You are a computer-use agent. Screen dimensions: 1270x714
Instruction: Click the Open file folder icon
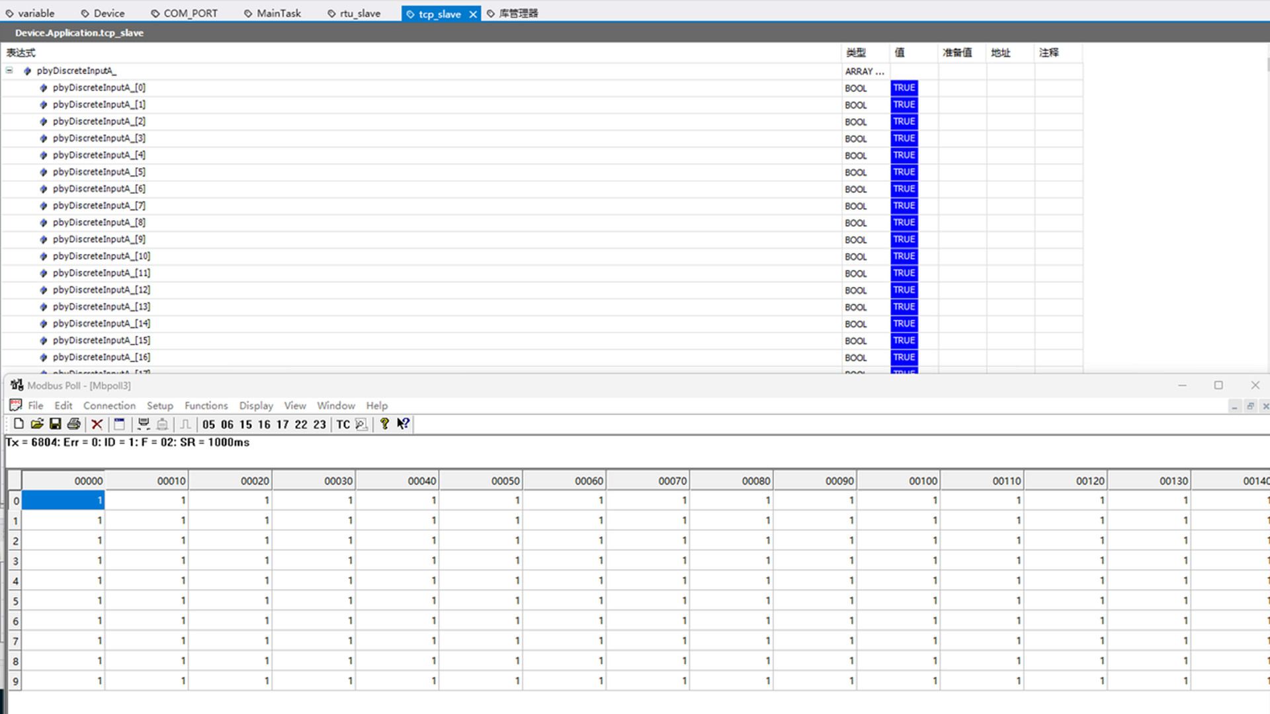pyautogui.click(x=37, y=424)
